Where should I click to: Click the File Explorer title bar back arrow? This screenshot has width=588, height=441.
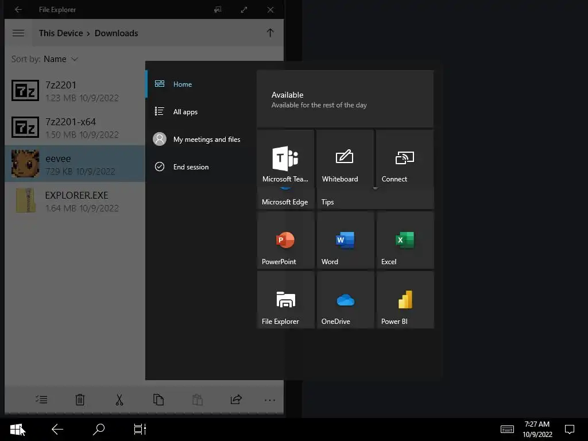tap(18, 9)
